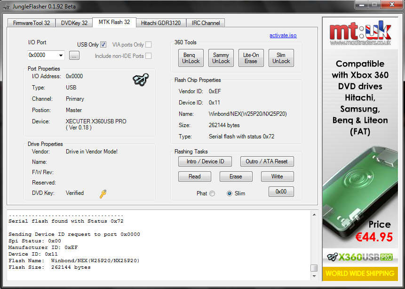This screenshot has width=405, height=289.
Task: Click the browse '...' button beside I/O Port
Action: [x=74, y=56]
